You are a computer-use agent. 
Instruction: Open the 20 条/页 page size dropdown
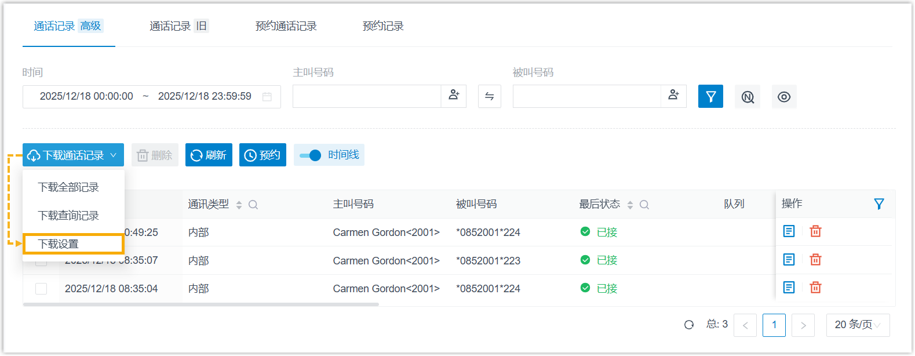click(x=857, y=325)
